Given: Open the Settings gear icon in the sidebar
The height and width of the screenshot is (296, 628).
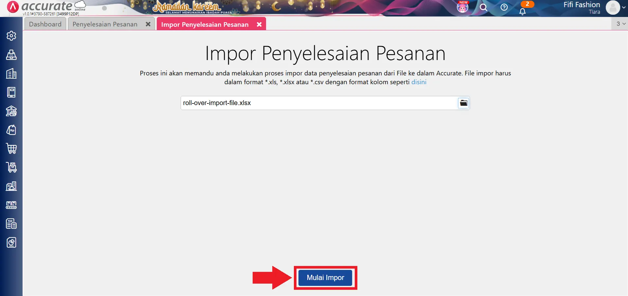Looking at the screenshot, I should pos(11,36).
